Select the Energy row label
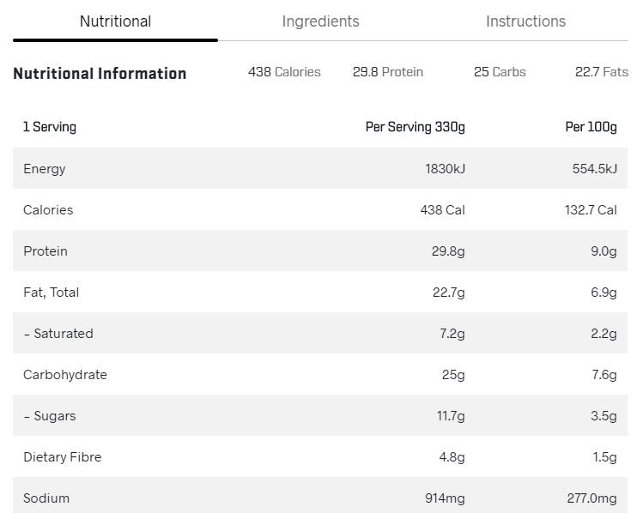 [x=45, y=169]
